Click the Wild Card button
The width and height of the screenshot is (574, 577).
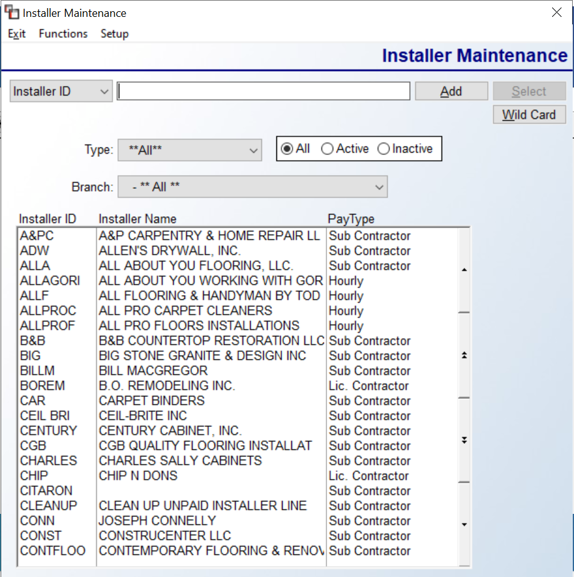(x=529, y=115)
